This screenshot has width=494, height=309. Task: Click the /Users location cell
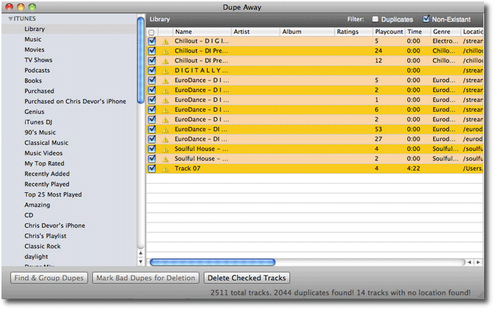coord(473,169)
